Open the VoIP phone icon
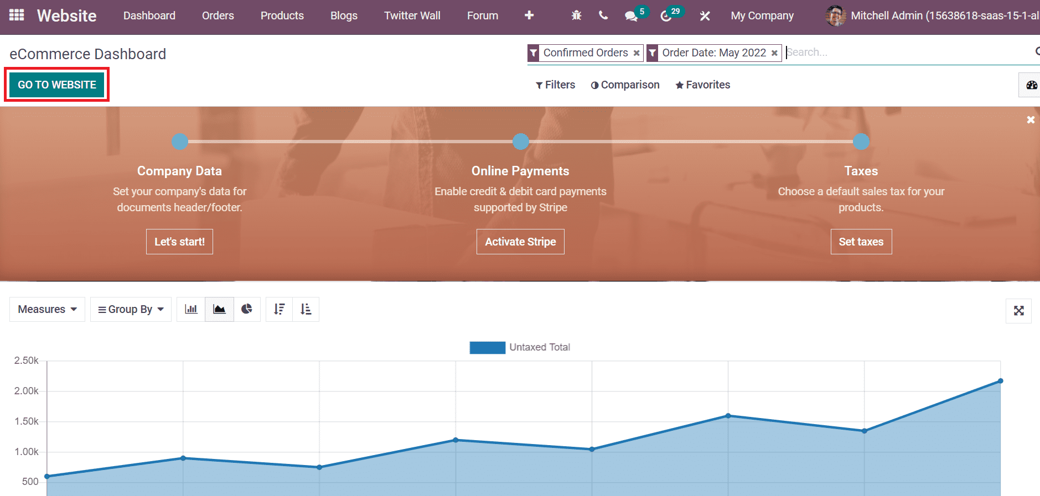 coord(603,15)
